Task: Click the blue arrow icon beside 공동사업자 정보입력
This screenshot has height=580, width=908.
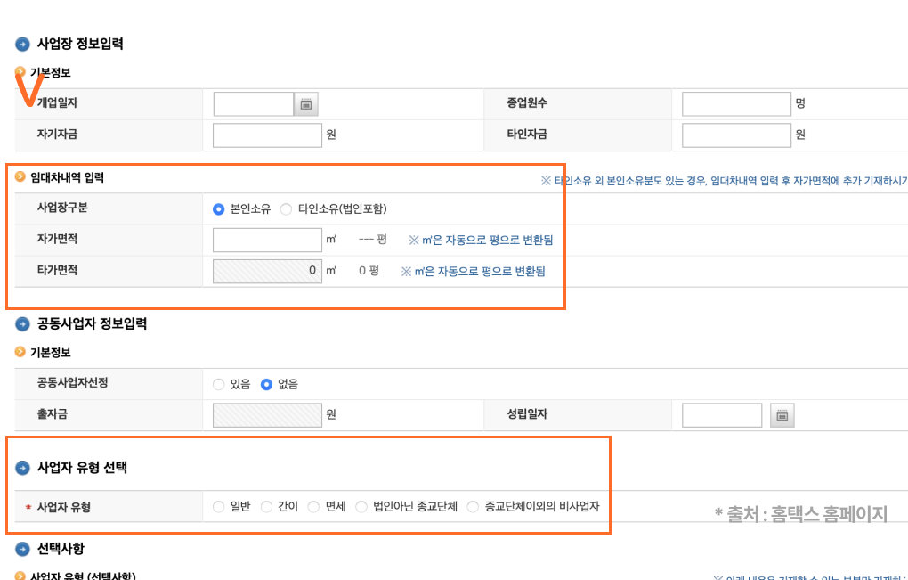Action: pyautogui.click(x=21, y=324)
